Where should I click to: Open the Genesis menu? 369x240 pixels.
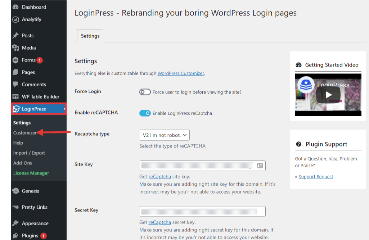[30, 191]
